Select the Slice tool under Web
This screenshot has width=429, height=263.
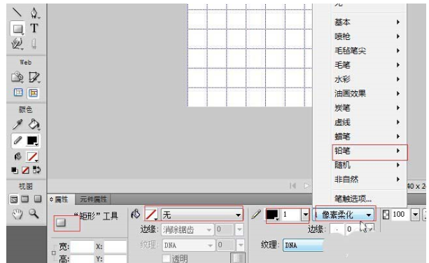(34, 77)
